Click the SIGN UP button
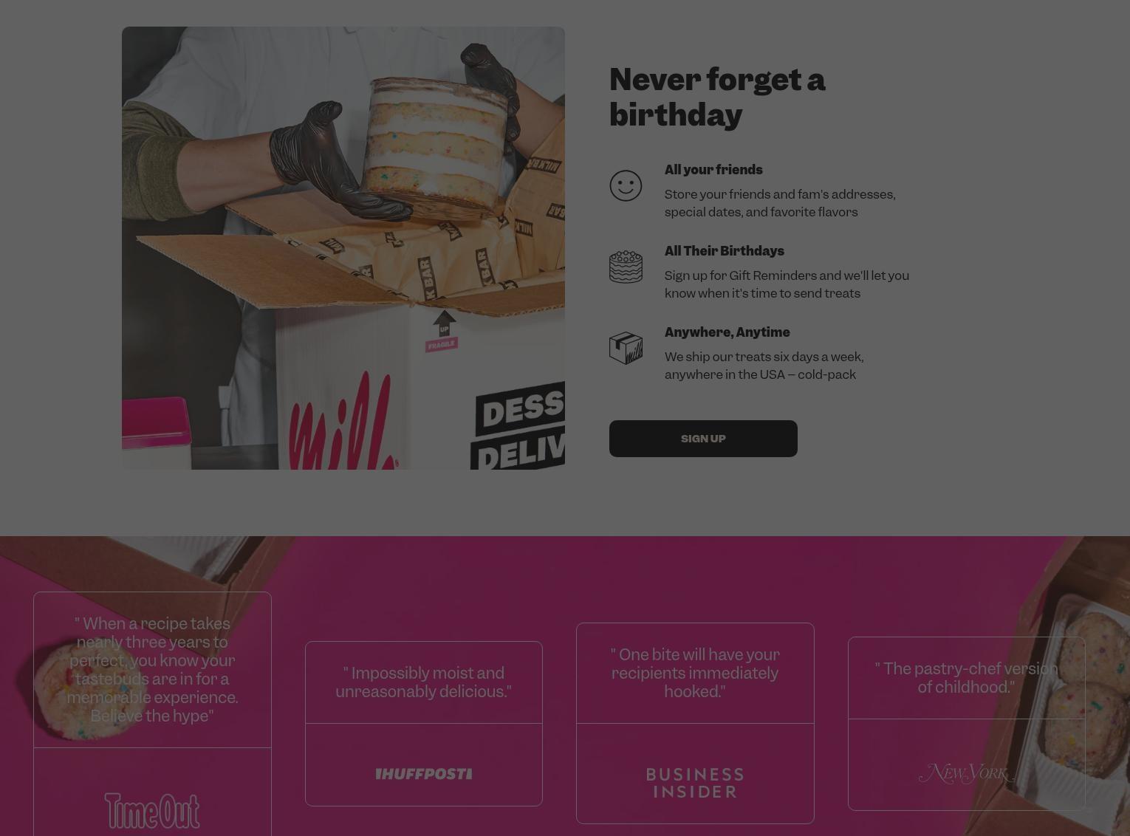The image size is (1130, 836). point(703,439)
